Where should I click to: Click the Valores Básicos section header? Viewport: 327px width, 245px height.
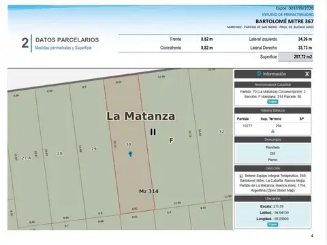(272, 110)
